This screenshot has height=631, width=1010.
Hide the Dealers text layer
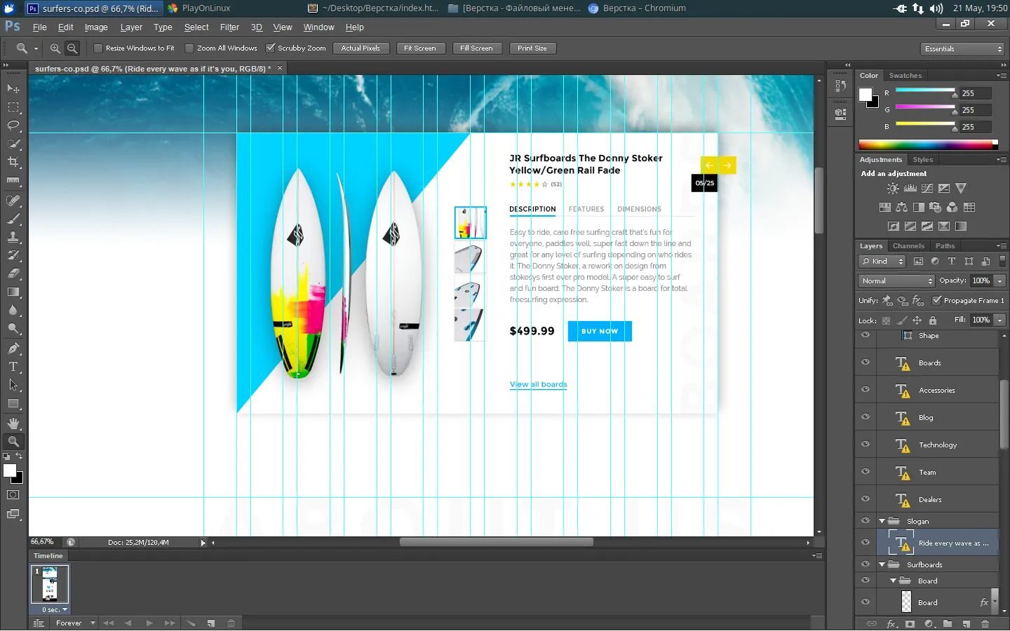point(866,499)
